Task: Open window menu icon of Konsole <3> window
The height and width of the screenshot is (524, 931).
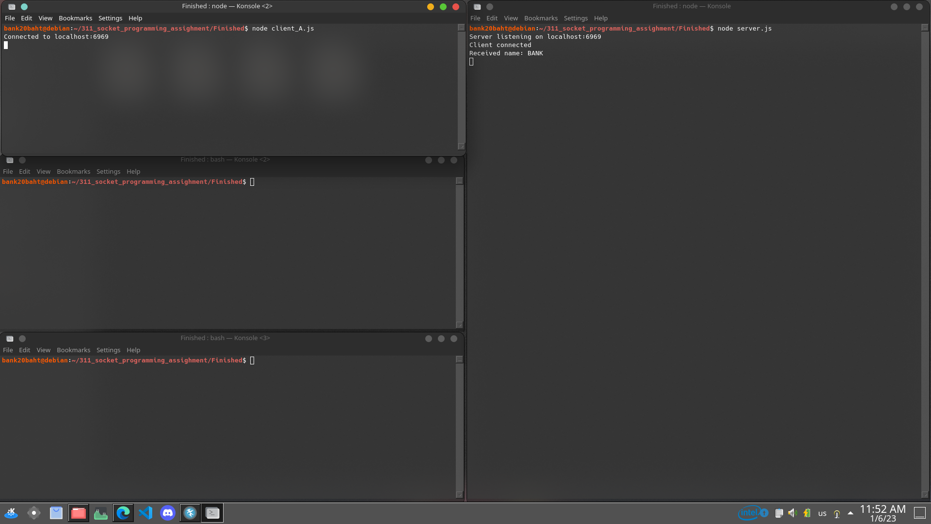Action: (x=10, y=339)
